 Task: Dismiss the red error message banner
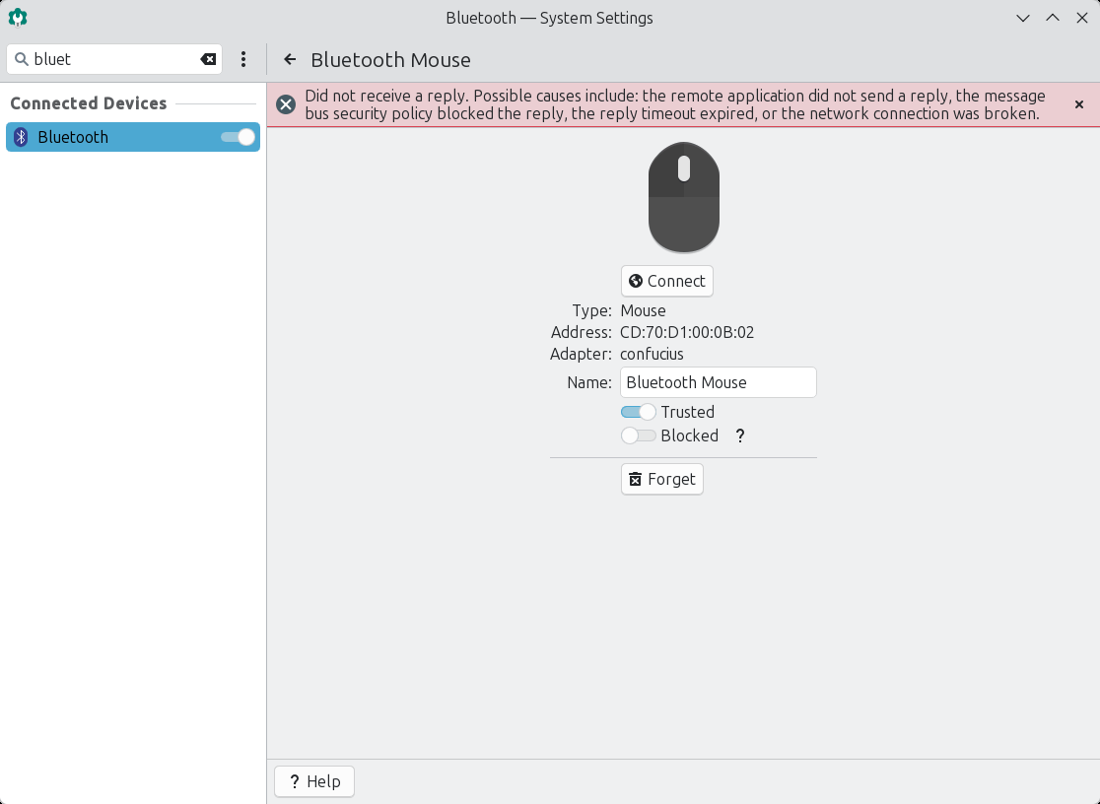1079,104
